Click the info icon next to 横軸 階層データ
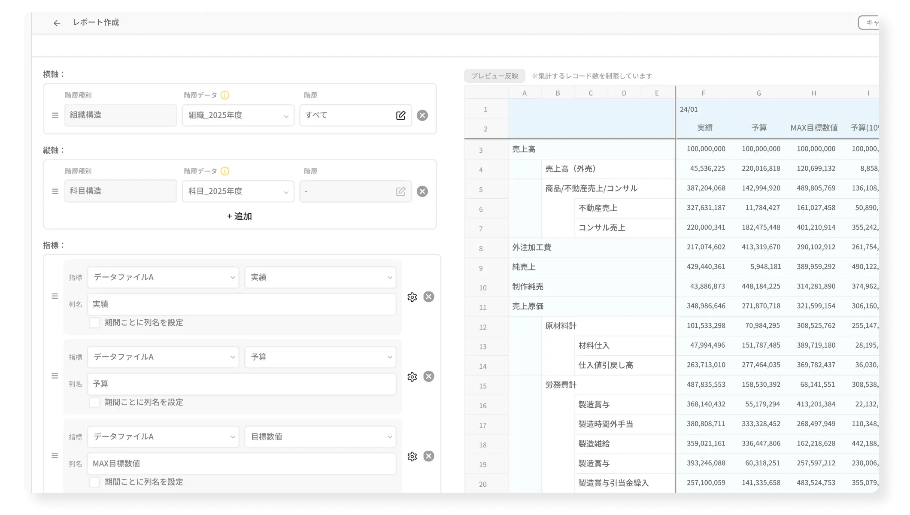Viewport: 910px width, 515px height. coord(225,95)
